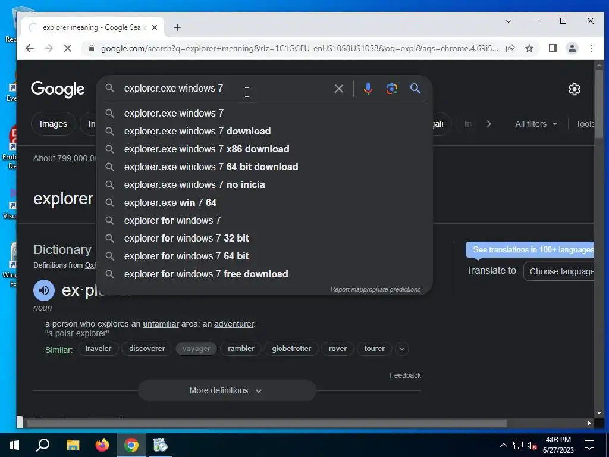Expand more similar words chevron
This screenshot has width=609, height=457.
(x=402, y=349)
